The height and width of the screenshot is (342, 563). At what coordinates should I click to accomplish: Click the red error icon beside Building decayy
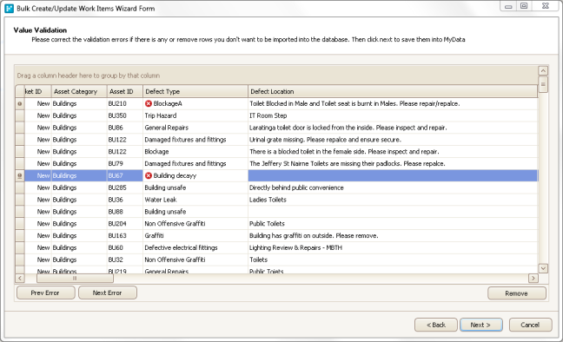(x=149, y=175)
